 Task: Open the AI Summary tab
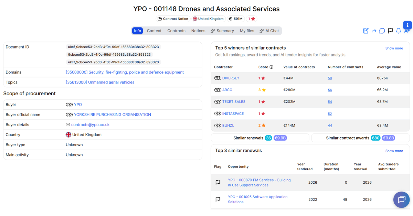(x=222, y=31)
